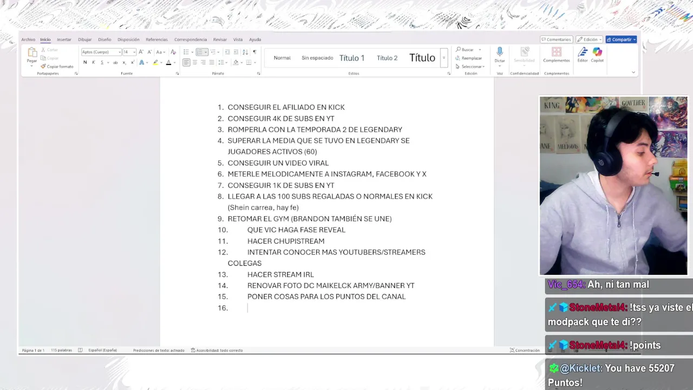Click the 115 palabras word count
The image size is (693, 390).
click(61, 350)
